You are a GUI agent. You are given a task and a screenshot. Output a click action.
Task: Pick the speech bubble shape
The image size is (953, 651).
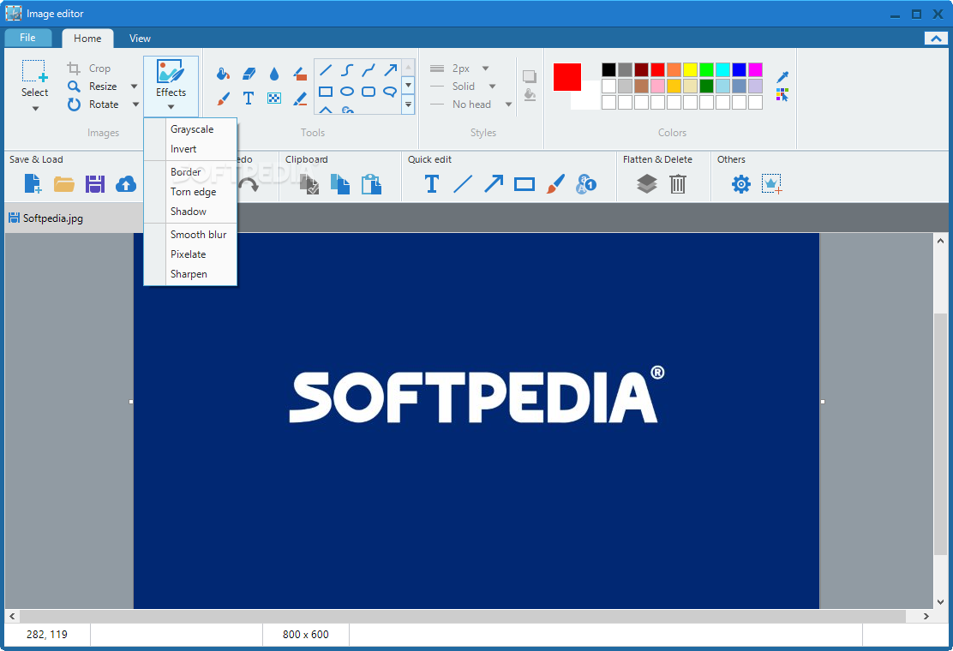390,92
